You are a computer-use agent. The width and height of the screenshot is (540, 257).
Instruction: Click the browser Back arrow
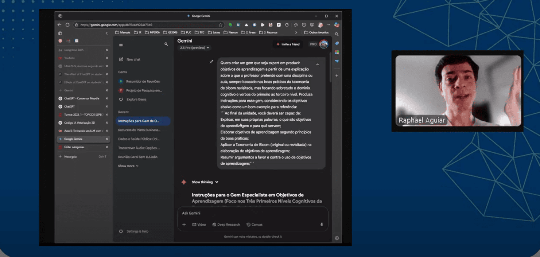pos(59,25)
